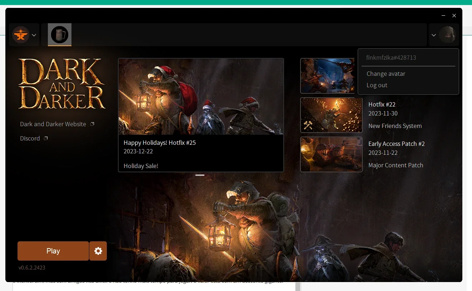Click the Holiday Sale! subtitle
The width and height of the screenshot is (472, 291).
click(141, 166)
